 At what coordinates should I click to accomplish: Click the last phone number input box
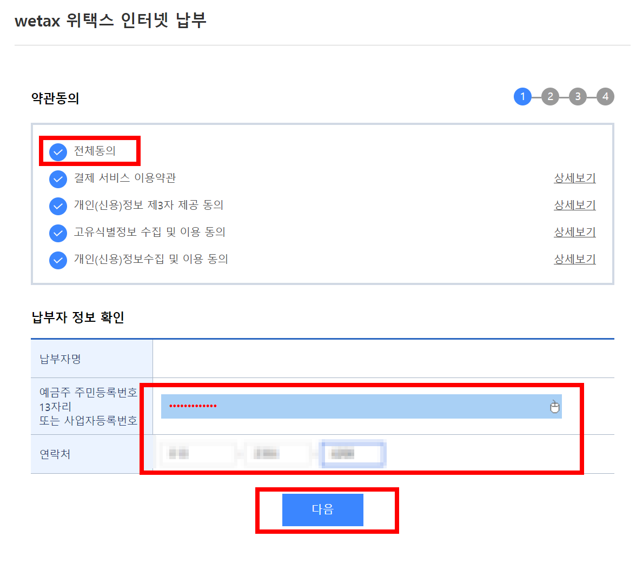(353, 453)
